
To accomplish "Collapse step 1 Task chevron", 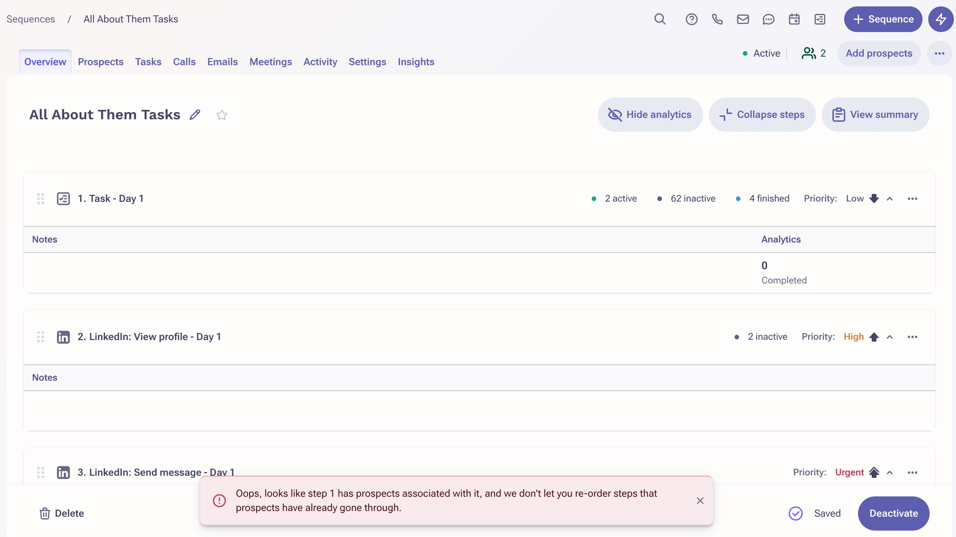I will [x=889, y=199].
